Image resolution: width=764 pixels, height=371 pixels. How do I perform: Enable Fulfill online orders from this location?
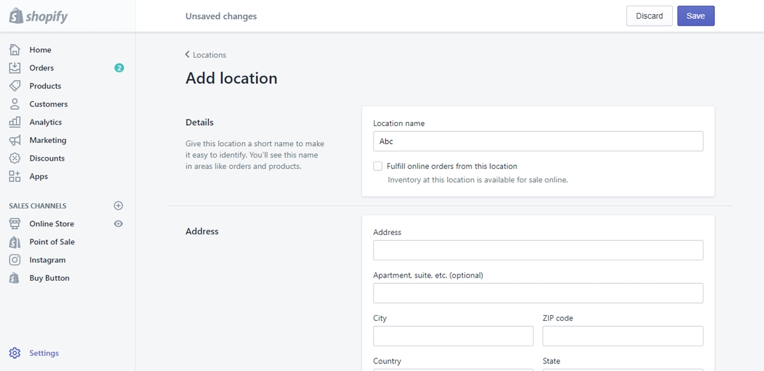pyautogui.click(x=378, y=166)
